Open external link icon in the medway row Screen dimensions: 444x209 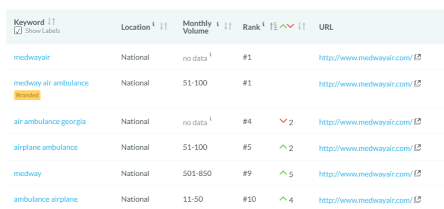point(418,173)
